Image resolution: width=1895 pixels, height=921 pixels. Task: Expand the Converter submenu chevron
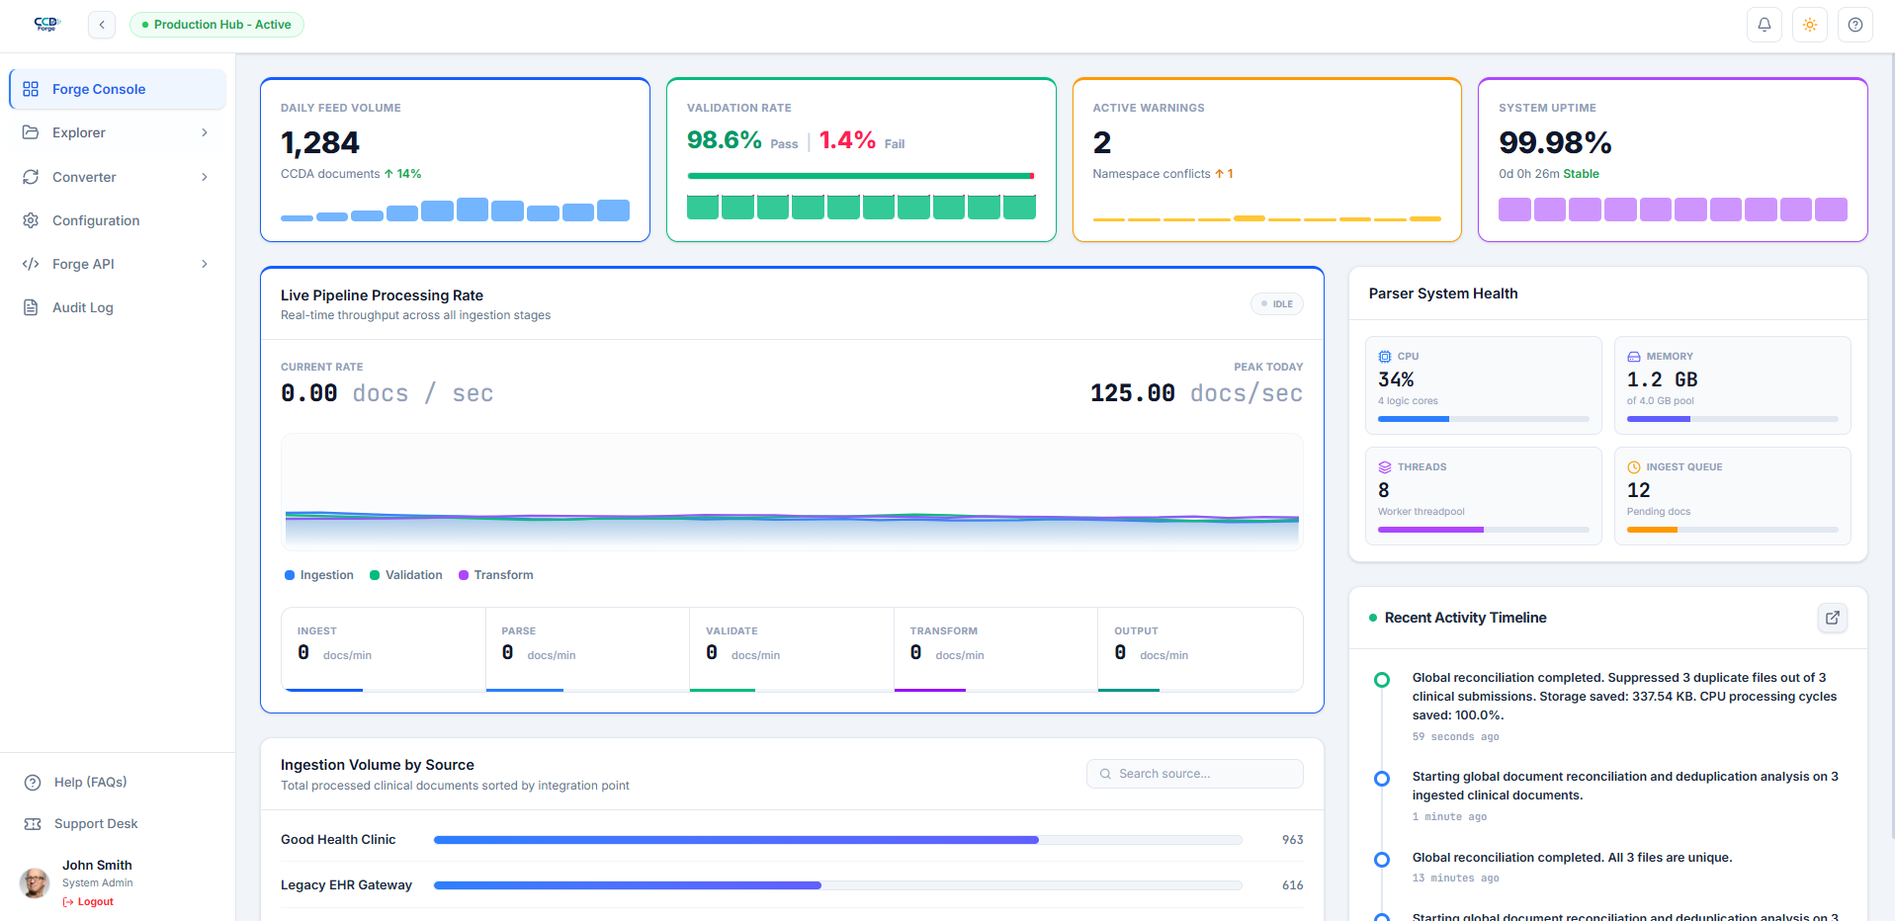tap(205, 177)
